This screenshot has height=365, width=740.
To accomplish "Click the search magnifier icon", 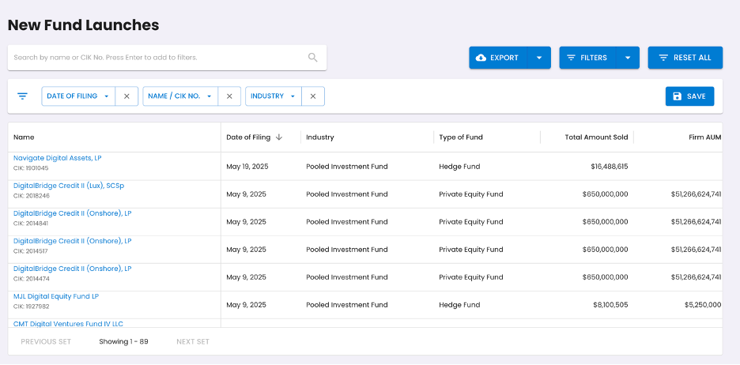I will pos(312,58).
